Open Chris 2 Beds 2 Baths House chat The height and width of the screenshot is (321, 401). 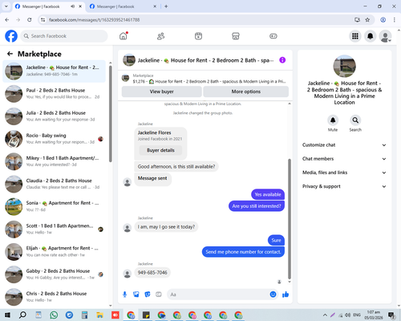[x=55, y=297]
